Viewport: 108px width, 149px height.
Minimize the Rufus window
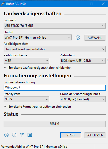[x=80, y=4]
